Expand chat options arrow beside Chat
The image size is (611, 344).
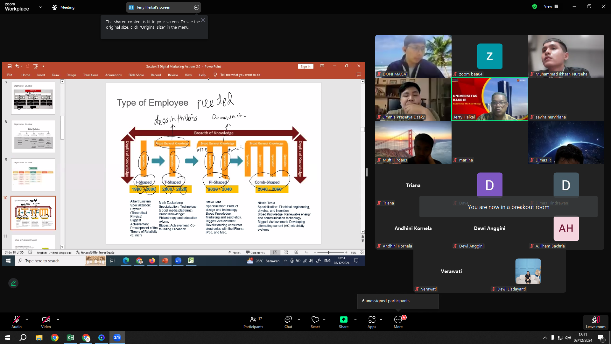(x=299, y=319)
